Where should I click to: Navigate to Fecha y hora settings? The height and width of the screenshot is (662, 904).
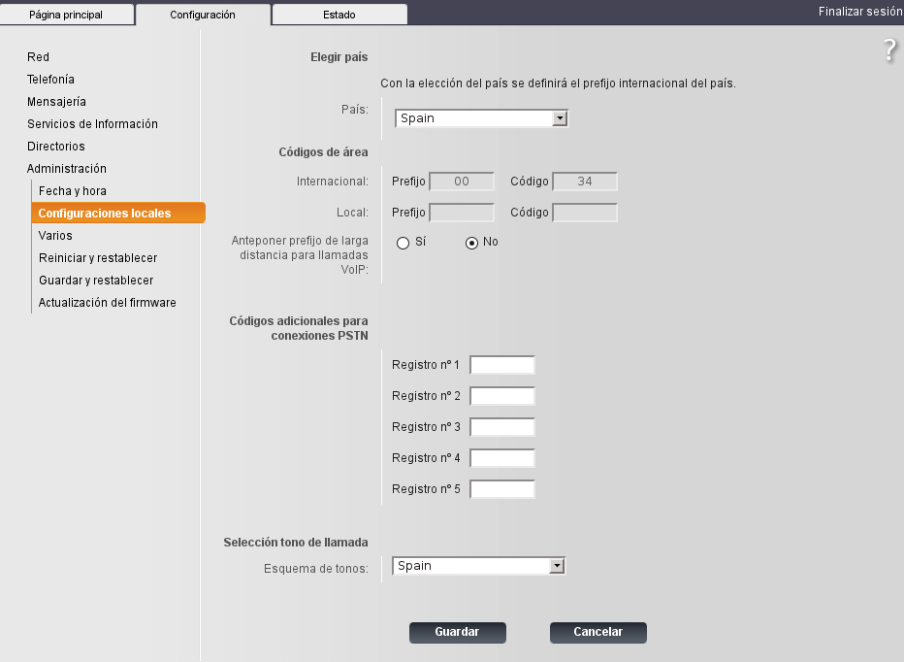point(72,191)
